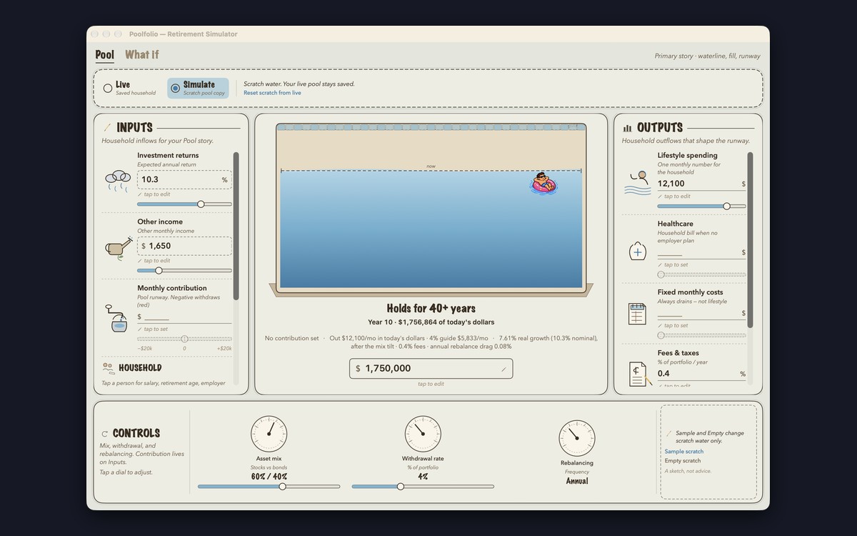Open the Asset mix dial
The height and width of the screenshot is (536, 857).
tap(269, 434)
